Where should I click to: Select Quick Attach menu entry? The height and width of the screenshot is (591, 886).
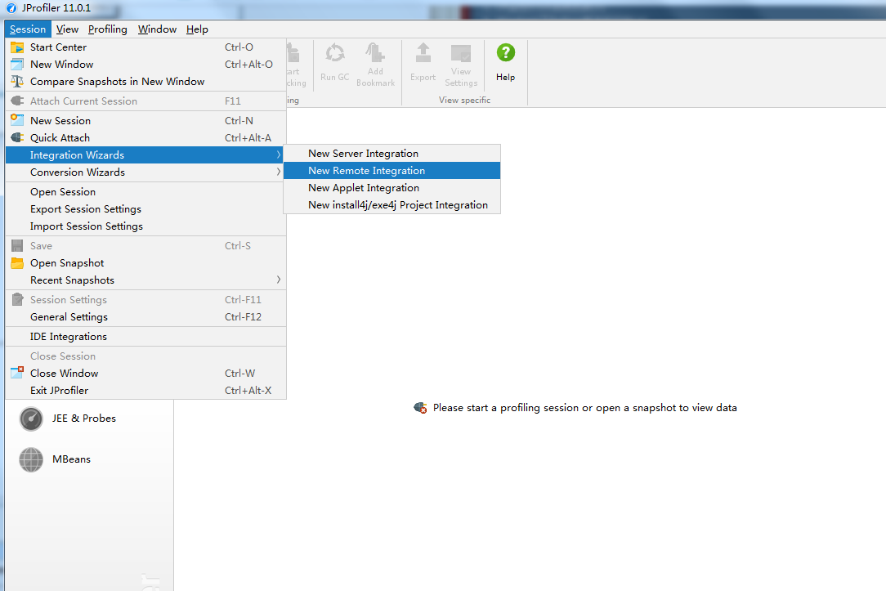[145, 138]
